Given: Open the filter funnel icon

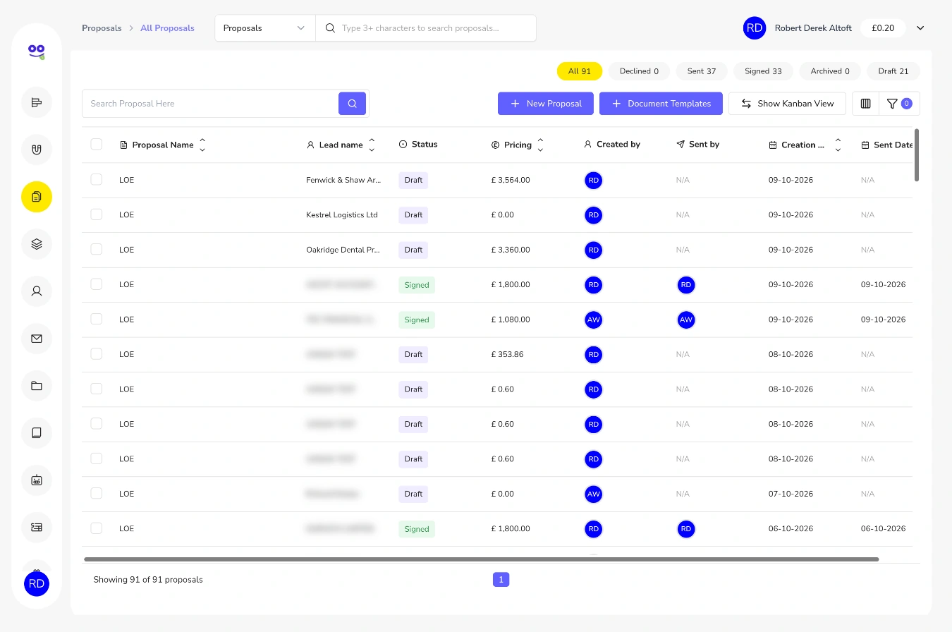Looking at the screenshot, I should [x=899, y=104].
